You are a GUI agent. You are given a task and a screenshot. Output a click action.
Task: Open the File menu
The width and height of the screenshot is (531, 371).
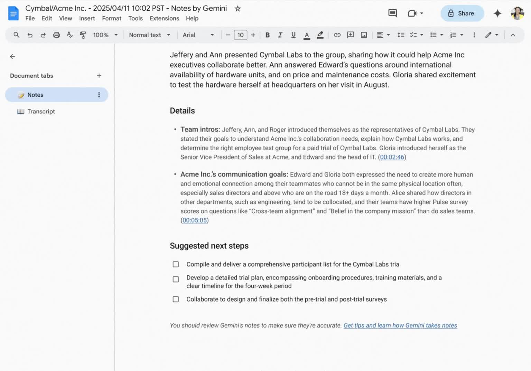coord(30,18)
